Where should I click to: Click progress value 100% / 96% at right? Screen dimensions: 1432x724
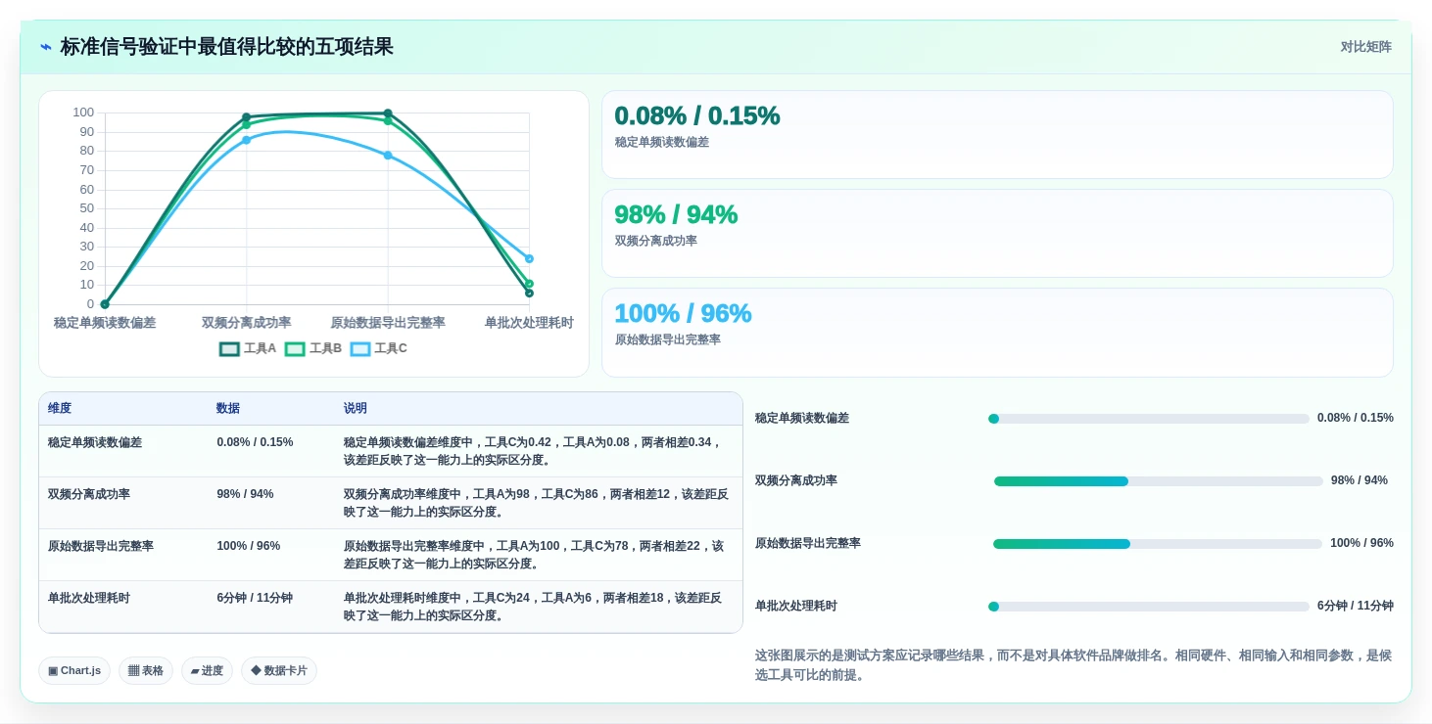(x=1361, y=543)
